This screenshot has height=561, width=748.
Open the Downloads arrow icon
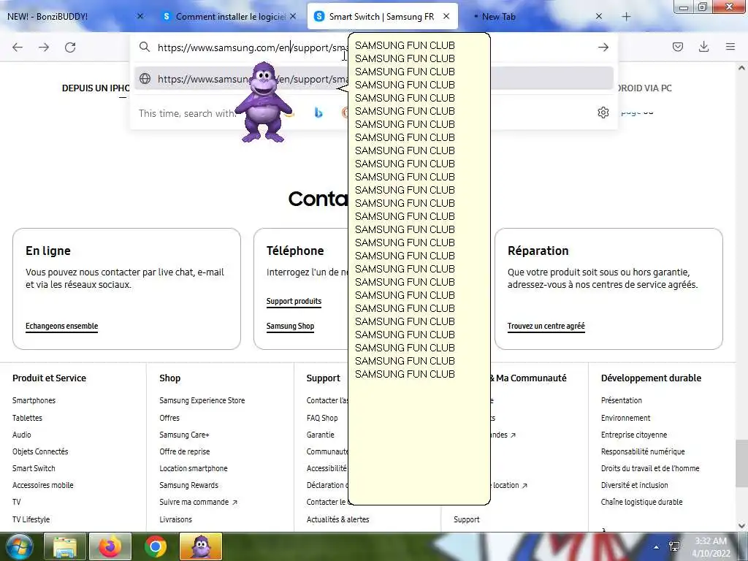(703, 47)
